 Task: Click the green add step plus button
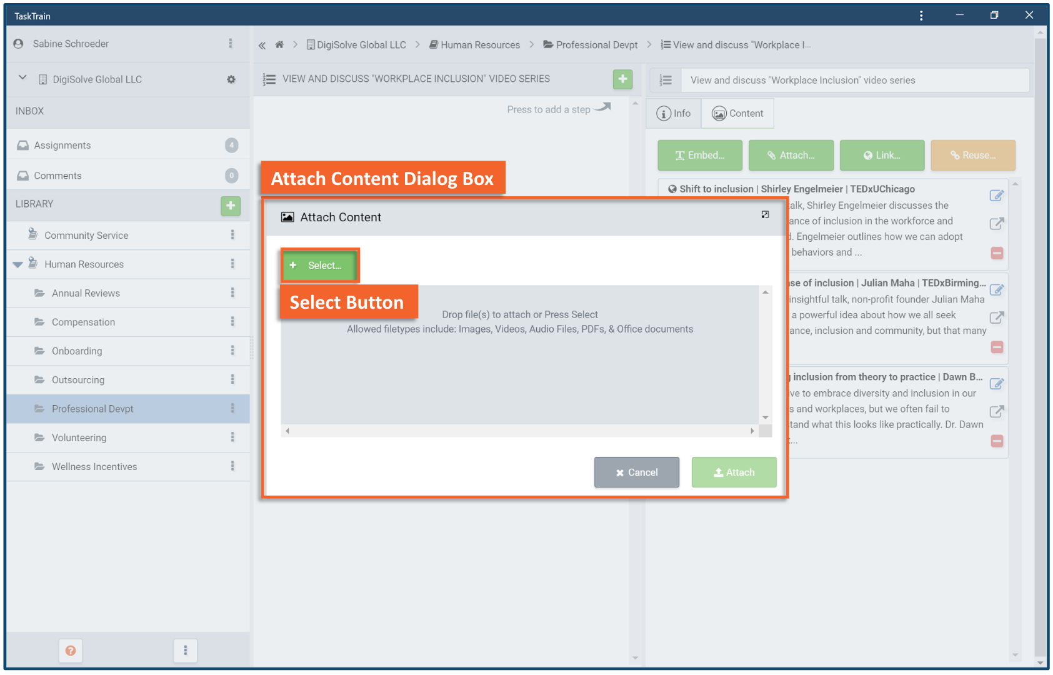click(x=622, y=79)
